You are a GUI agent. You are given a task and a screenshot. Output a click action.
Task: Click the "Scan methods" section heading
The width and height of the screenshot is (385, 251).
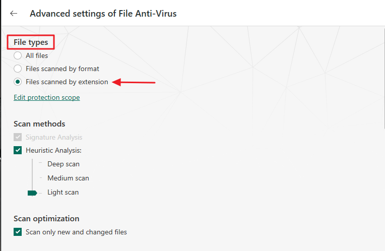(39, 123)
